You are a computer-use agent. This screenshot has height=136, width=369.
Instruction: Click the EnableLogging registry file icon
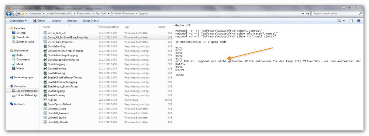pyautogui.click(x=45, y=91)
